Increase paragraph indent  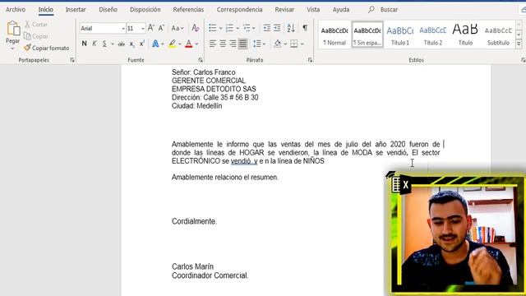(277, 28)
